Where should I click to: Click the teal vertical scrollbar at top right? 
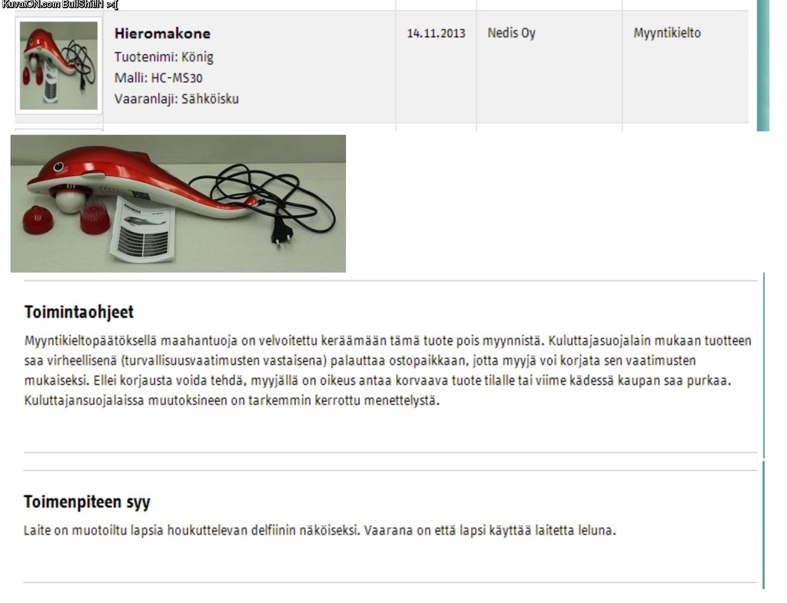763,65
